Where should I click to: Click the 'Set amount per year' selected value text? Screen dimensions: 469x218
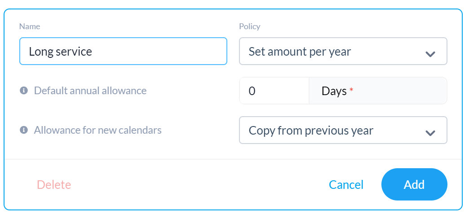click(x=300, y=52)
